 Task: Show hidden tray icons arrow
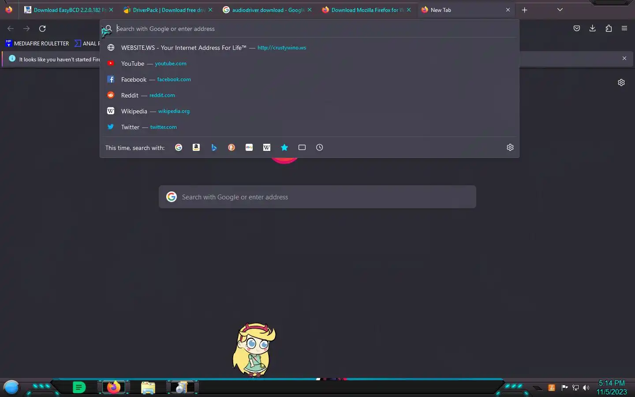(x=538, y=388)
